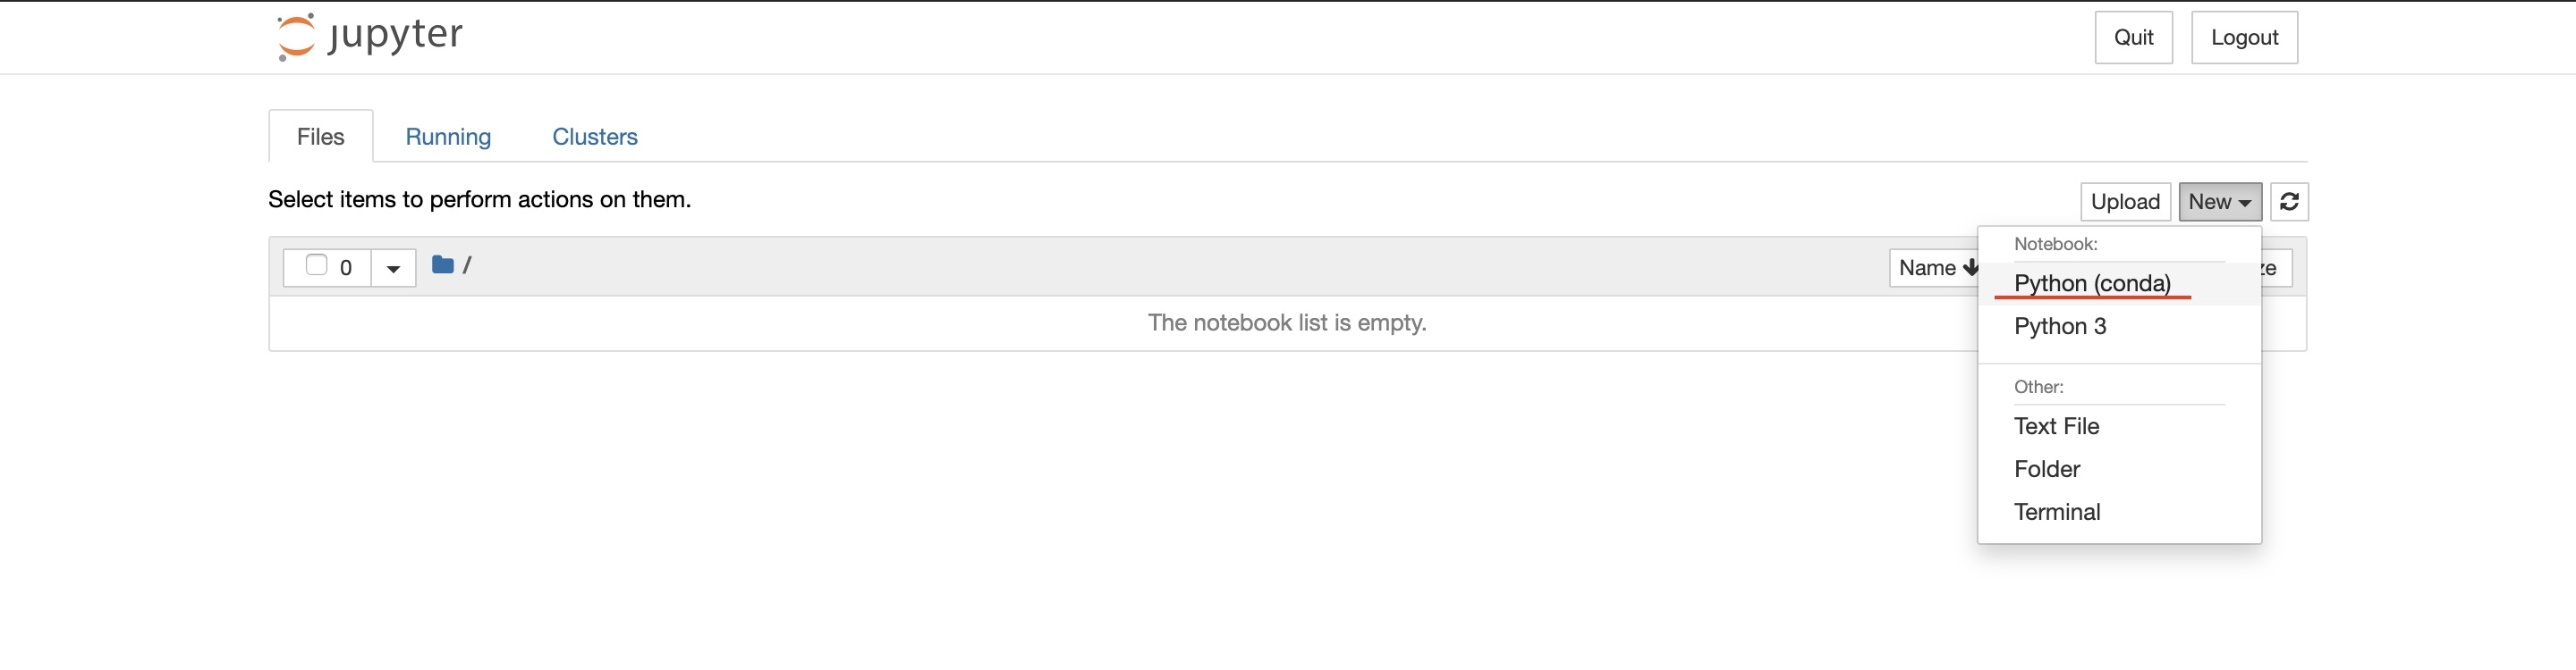2576x670 pixels.
Task: Switch to the Running tab
Action: click(x=448, y=136)
